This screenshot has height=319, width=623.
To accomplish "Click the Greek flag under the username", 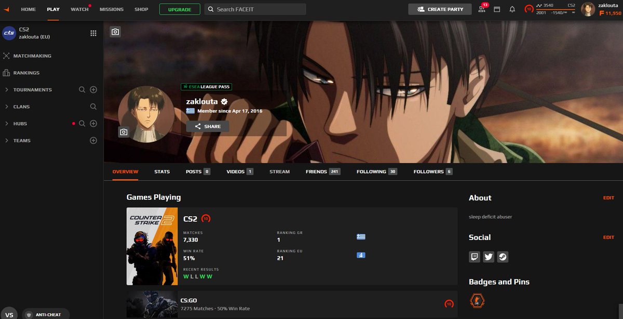I will coord(191,111).
